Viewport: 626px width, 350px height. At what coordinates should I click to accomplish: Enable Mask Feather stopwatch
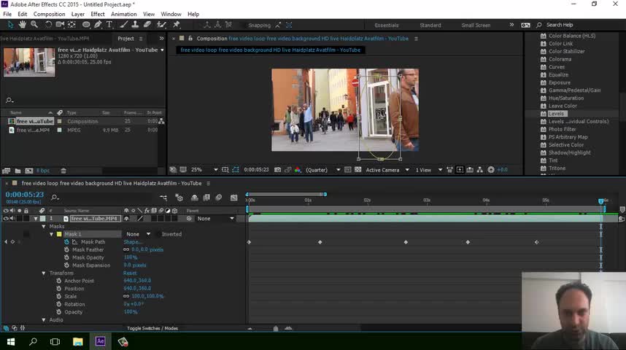tap(66, 250)
